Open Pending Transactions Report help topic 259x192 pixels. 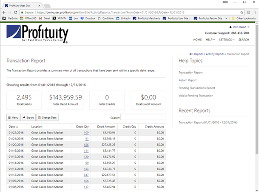click(x=197, y=88)
